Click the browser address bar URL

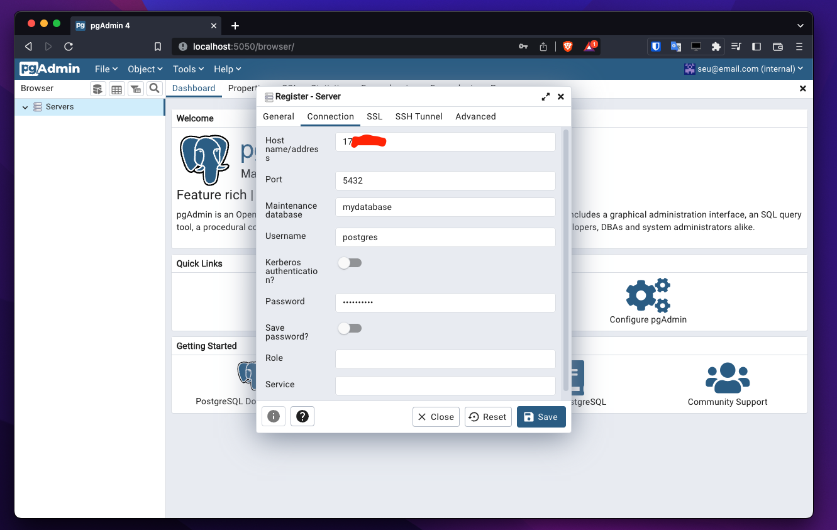tap(243, 47)
